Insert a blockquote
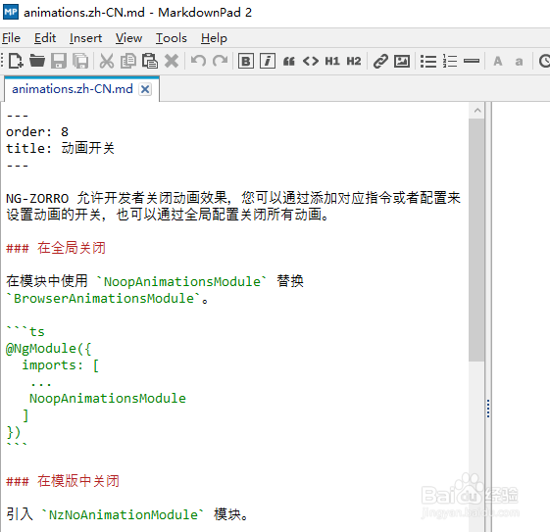 [x=289, y=62]
